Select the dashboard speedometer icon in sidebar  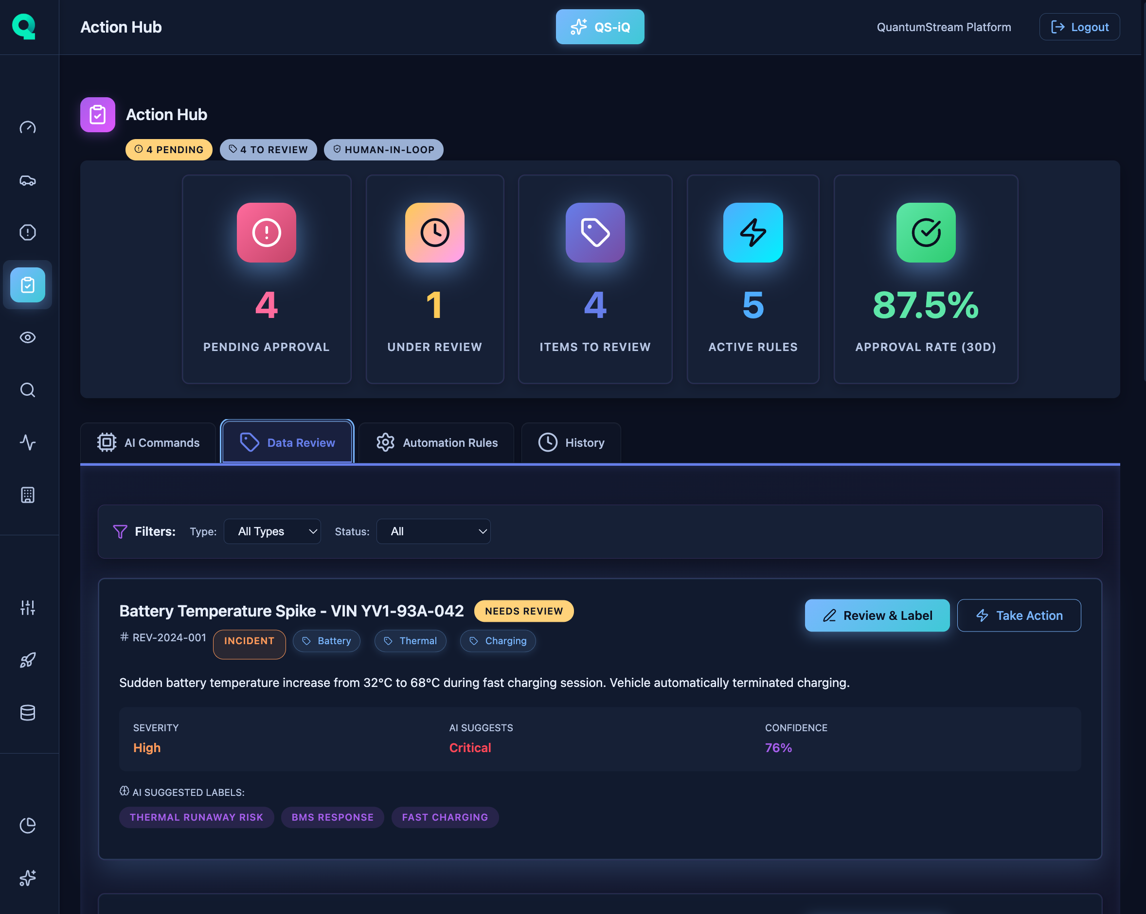(27, 127)
